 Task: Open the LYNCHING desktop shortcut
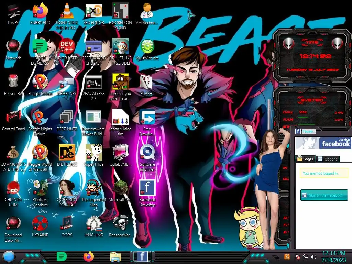point(93,223)
